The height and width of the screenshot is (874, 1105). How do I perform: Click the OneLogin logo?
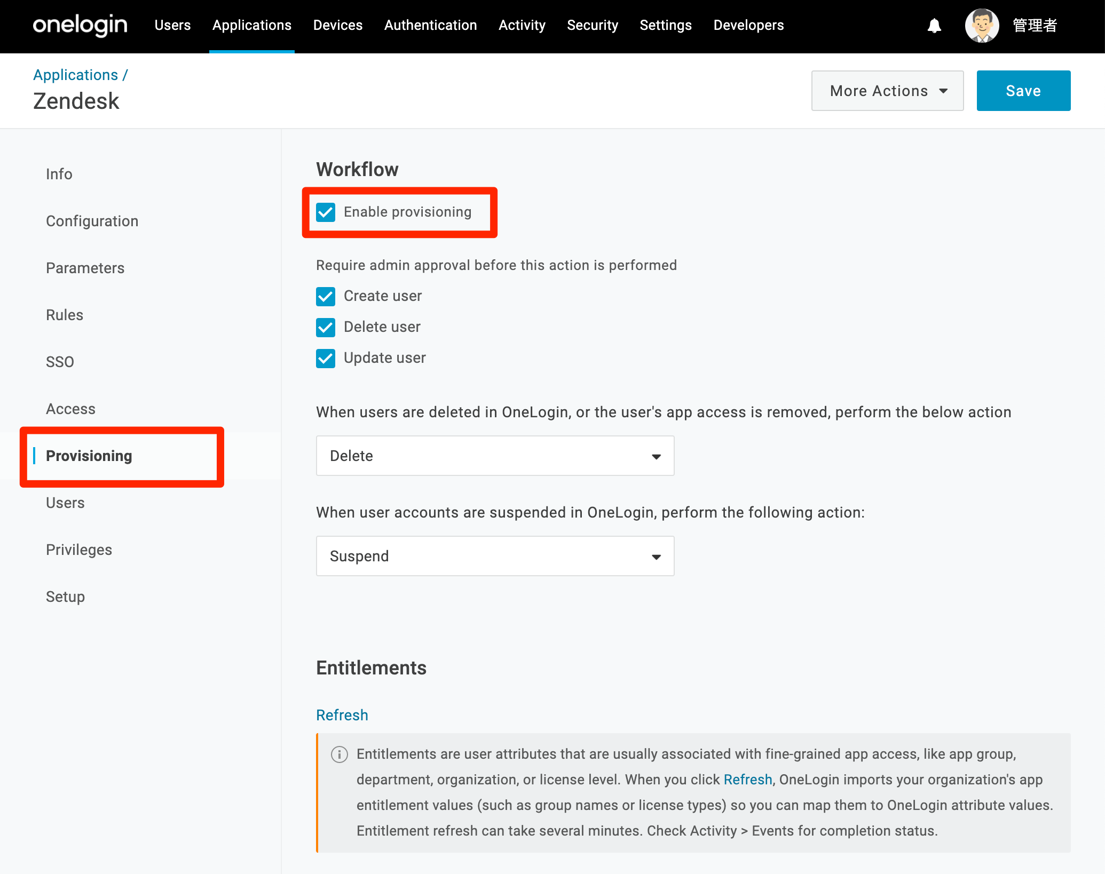(x=80, y=25)
